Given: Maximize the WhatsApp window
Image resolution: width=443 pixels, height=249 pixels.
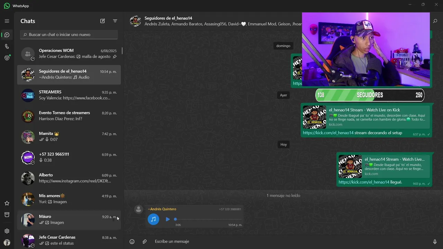Looking at the screenshot, I should coord(423,4).
